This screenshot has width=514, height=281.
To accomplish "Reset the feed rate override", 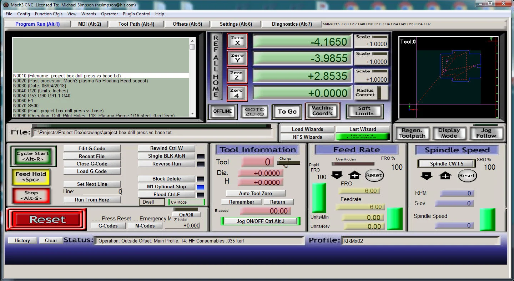I will point(374,175).
